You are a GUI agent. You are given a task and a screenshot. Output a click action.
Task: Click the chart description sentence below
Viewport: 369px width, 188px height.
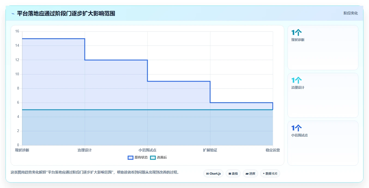click(95, 172)
